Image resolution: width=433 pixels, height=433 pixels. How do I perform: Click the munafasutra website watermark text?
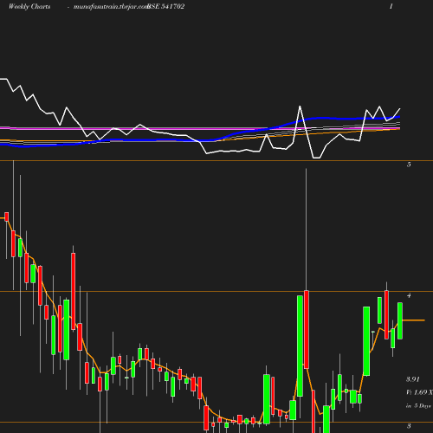click(111, 7)
